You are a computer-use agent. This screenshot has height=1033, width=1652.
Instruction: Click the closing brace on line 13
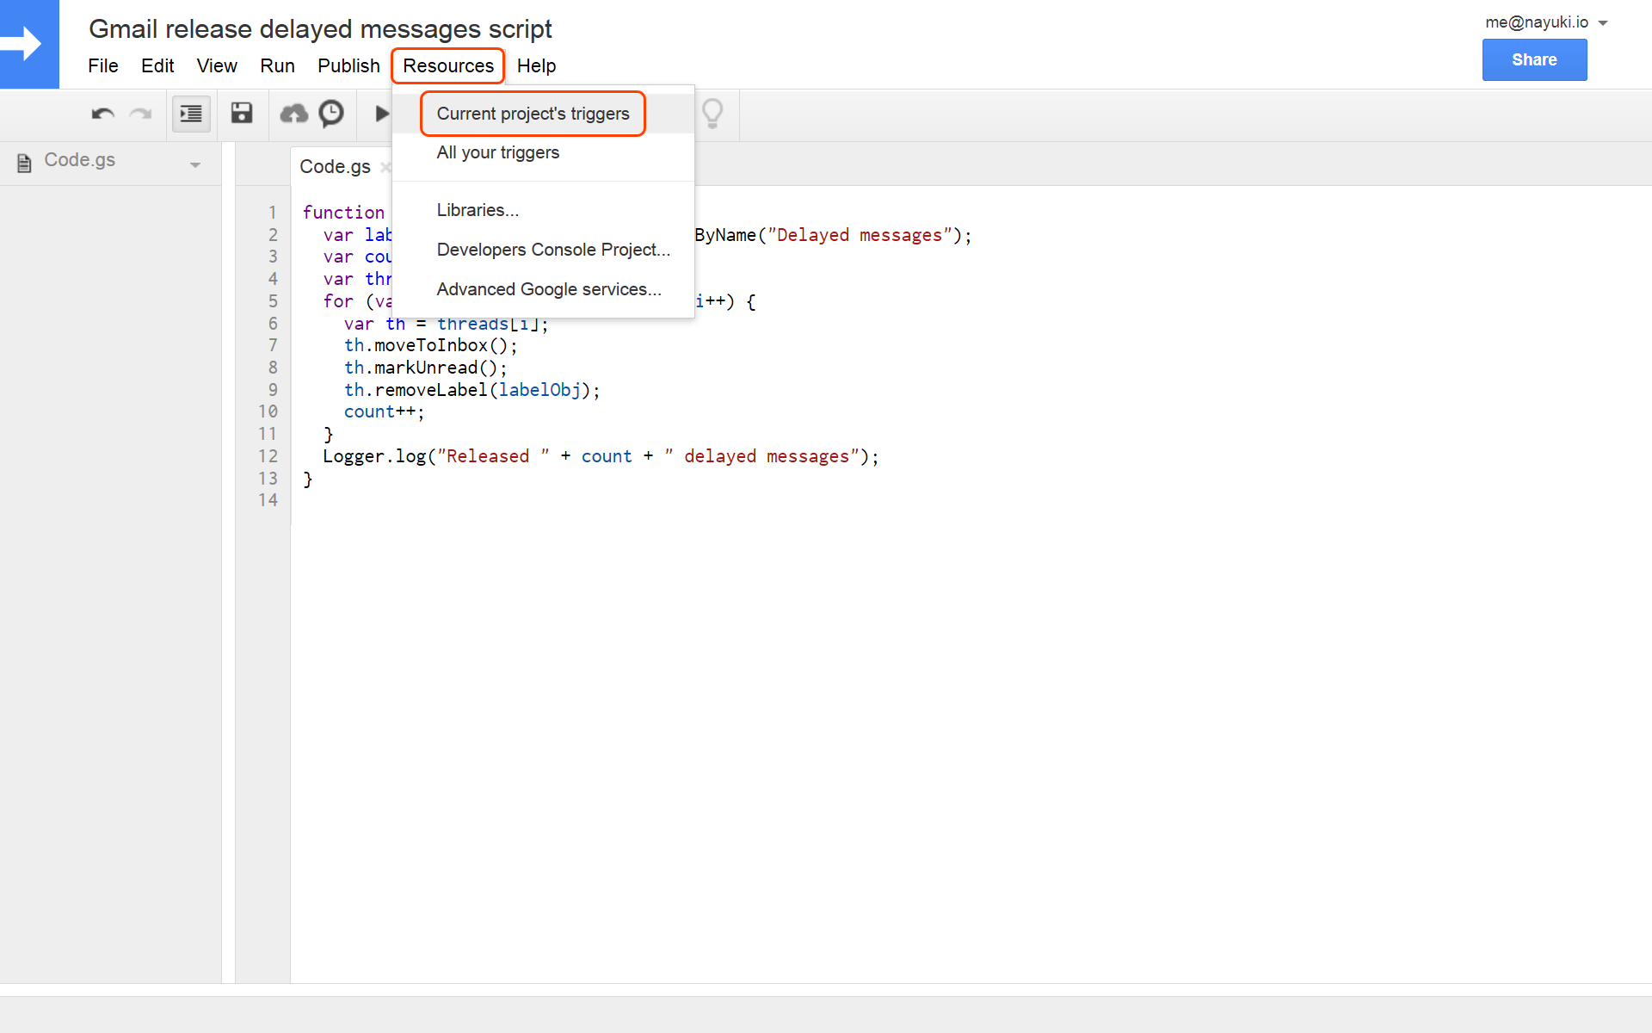tap(308, 479)
